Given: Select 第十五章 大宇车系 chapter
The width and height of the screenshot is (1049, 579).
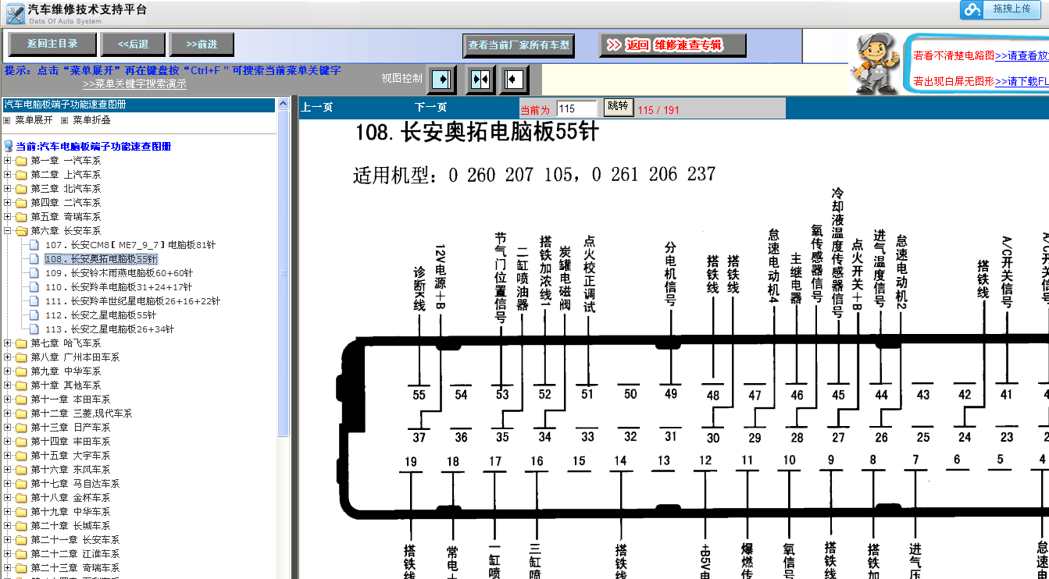Looking at the screenshot, I should [70, 456].
